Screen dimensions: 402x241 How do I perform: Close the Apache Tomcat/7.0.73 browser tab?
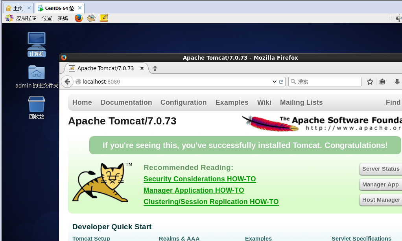click(142, 68)
